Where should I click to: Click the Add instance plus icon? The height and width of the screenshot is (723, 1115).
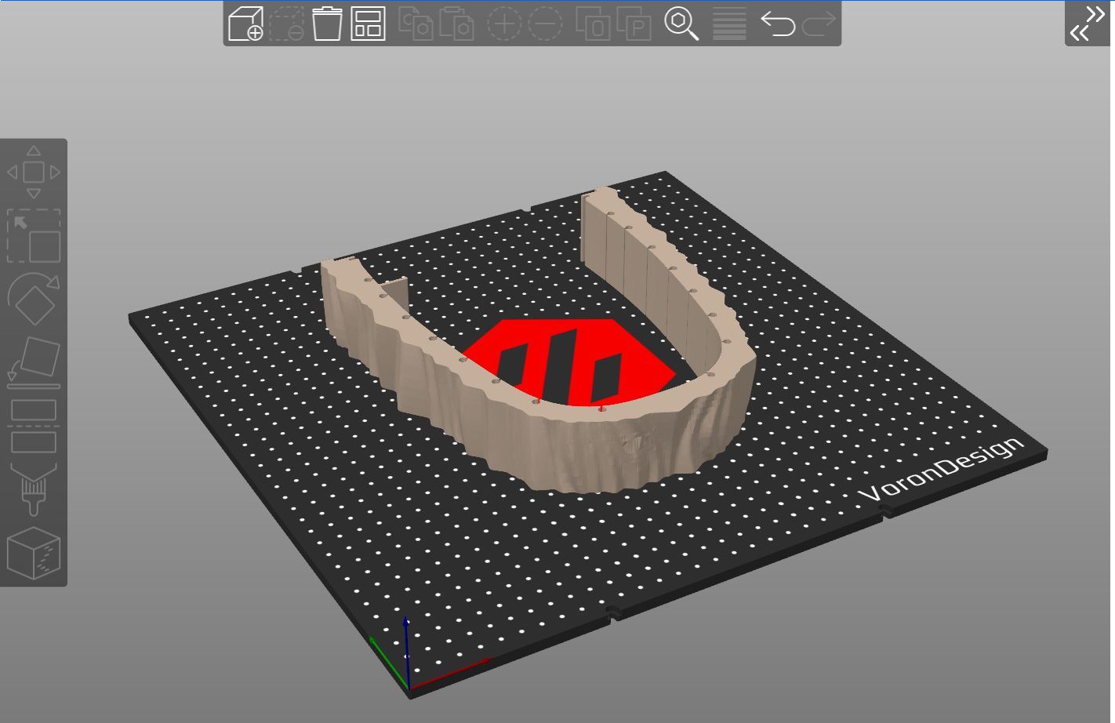(504, 24)
